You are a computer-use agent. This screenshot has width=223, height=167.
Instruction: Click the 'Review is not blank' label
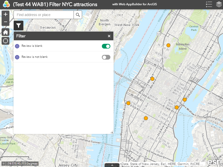coord(35,57)
